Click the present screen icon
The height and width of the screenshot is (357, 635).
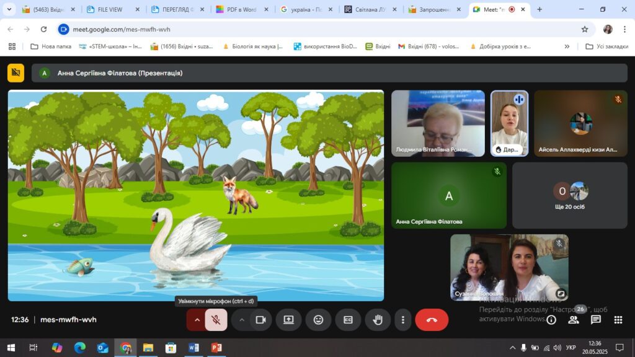tap(288, 320)
